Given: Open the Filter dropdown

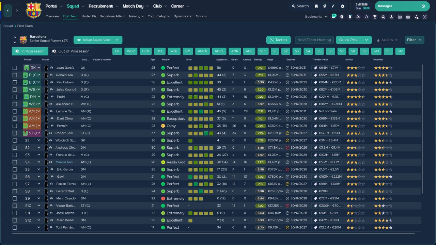Looking at the screenshot, I should (x=414, y=40).
